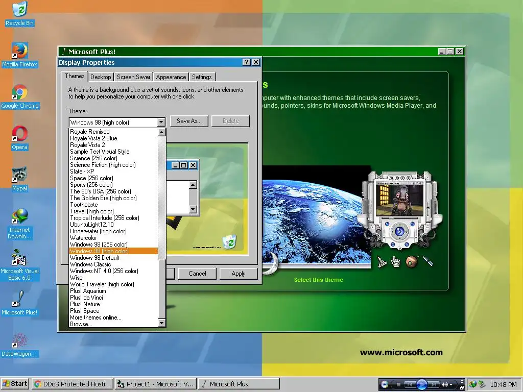Click the Internet Download Manager tray icon

472,384
